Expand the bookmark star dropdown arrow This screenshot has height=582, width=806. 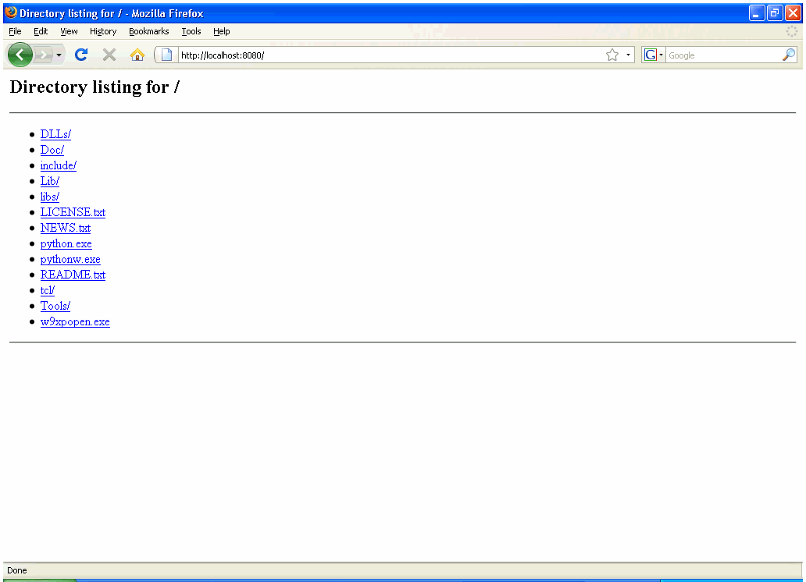pyautogui.click(x=628, y=55)
